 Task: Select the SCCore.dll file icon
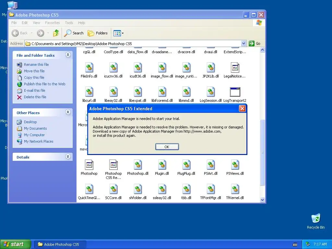113,189
